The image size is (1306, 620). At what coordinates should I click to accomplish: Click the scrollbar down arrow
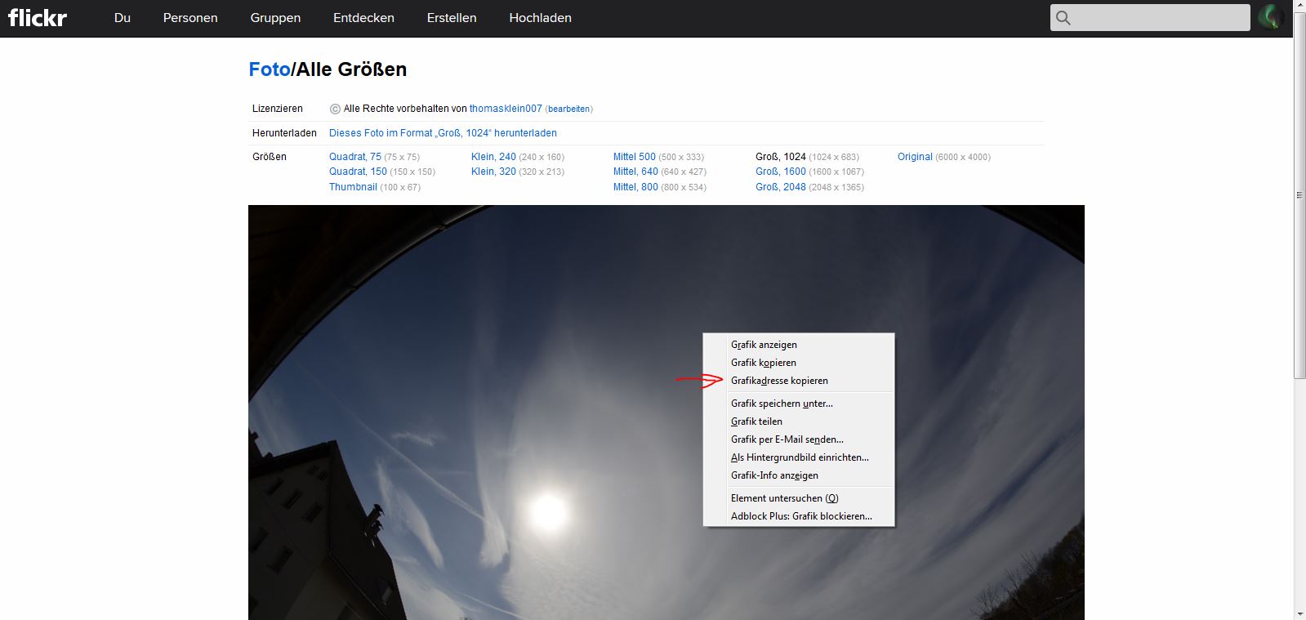(x=1299, y=613)
